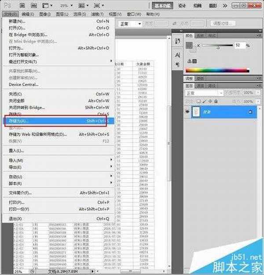Screen dimensions: 264x275
Task: Open the 帮助(H) menu
Action: point(153,14)
